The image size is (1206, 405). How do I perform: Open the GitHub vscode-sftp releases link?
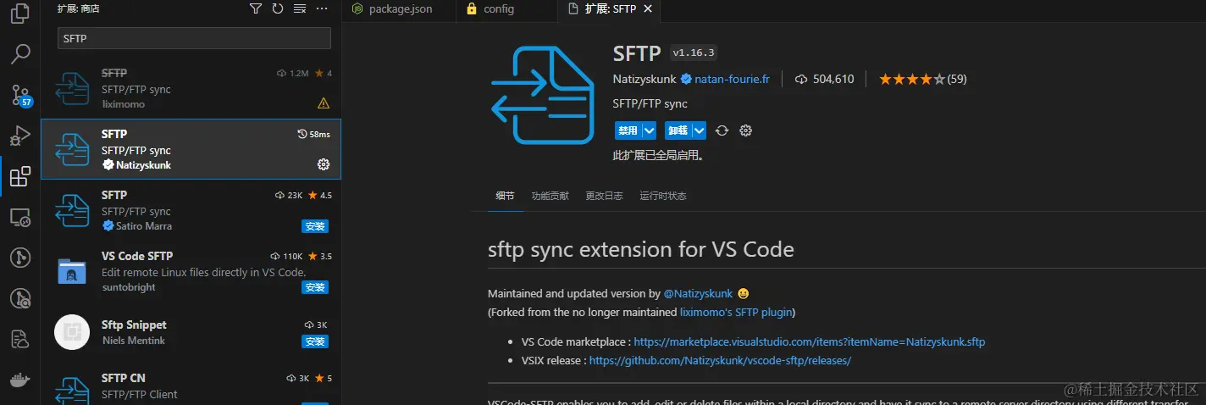tap(720, 360)
